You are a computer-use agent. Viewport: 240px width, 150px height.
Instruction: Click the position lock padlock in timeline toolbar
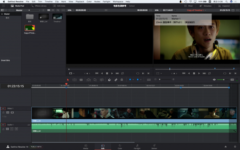122,80
